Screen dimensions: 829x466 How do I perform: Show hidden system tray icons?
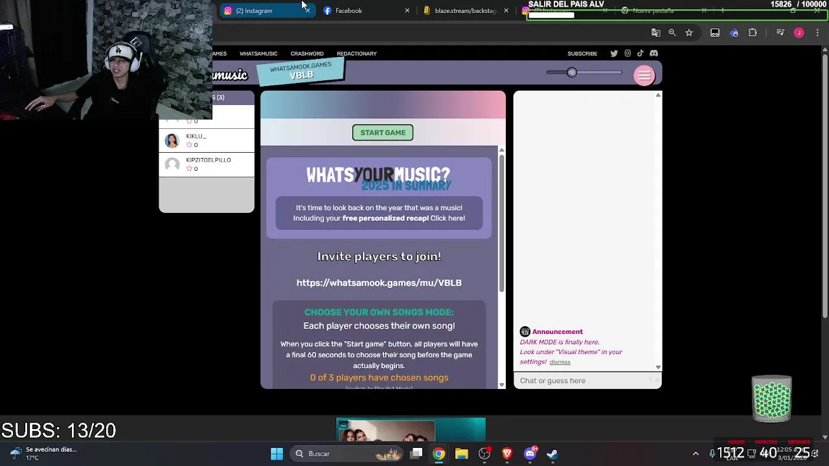click(696, 454)
